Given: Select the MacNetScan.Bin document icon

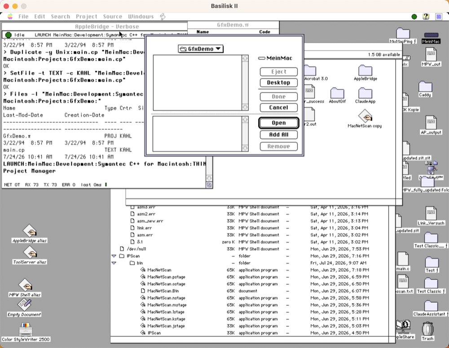Looking at the screenshot, I should [x=143, y=291].
